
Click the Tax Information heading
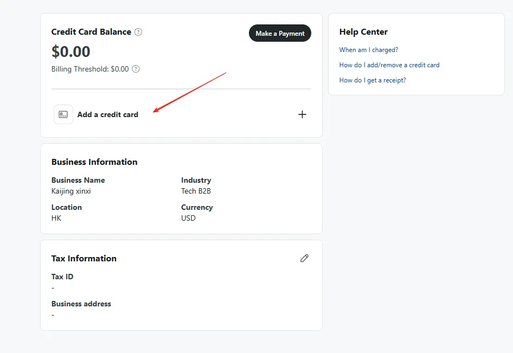point(84,258)
